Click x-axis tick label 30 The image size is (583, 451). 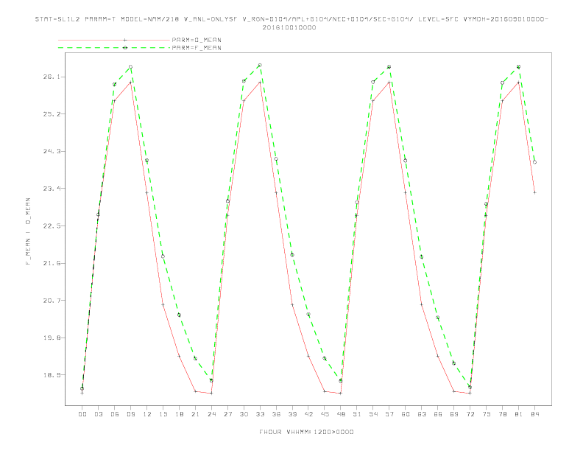244,414
